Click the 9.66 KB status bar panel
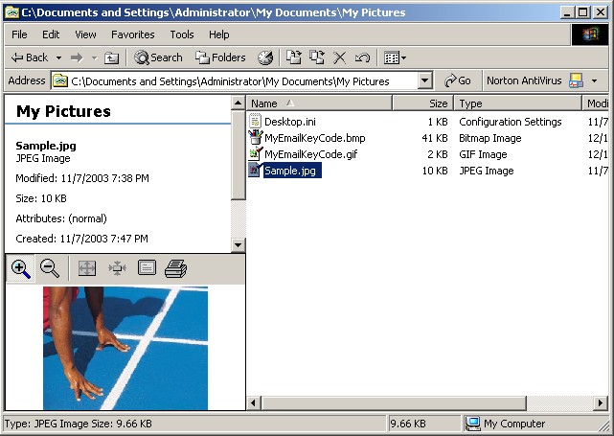This screenshot has width=614, height=436. point(424,424)
